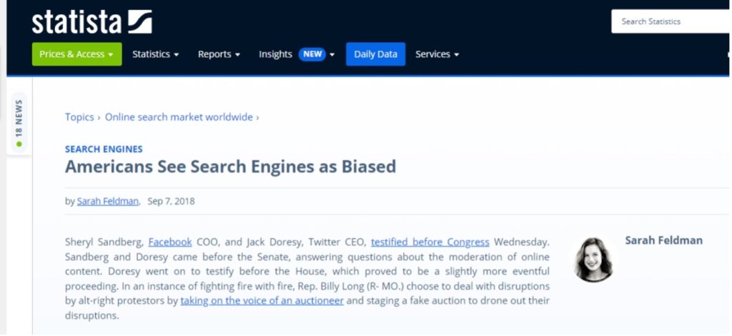732x336 pixels.
Task: Select the SEARCH ENGINES category label
Action: [x=104, y=149]
